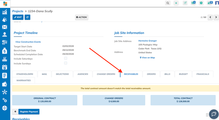Viewport: 219px width, 120px height.
Task: Open the contacts person icon in sidebar
Action: [x=5, y=34]
